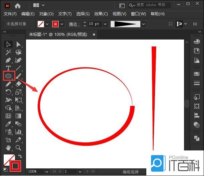Open 选择(S) menu
This screenshot has width=204, height=176.
pyautogui.click(x=83, y=14)
